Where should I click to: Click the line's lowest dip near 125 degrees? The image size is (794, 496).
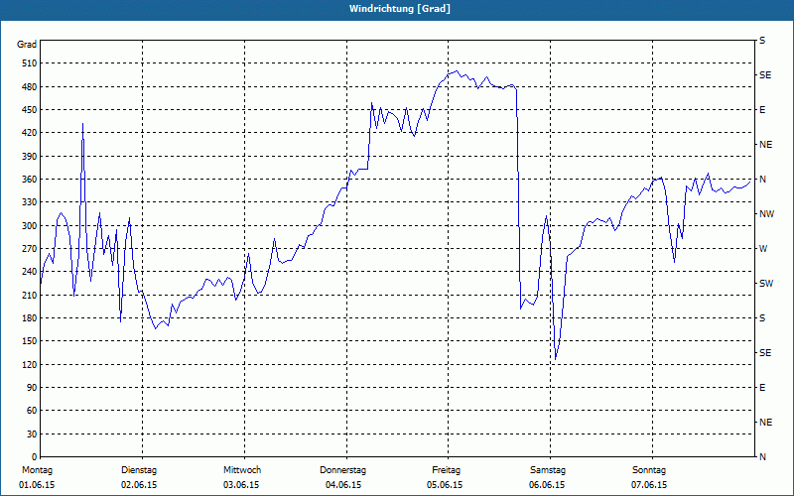click(x=556, y=359)
